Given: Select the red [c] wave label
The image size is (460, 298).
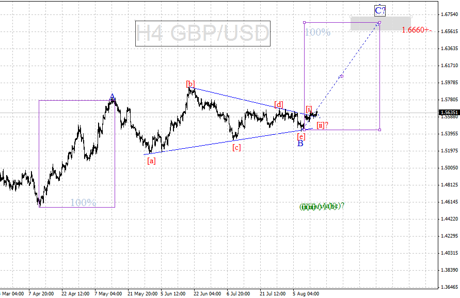Looking at the screenshot, I should tap(236, 147).
